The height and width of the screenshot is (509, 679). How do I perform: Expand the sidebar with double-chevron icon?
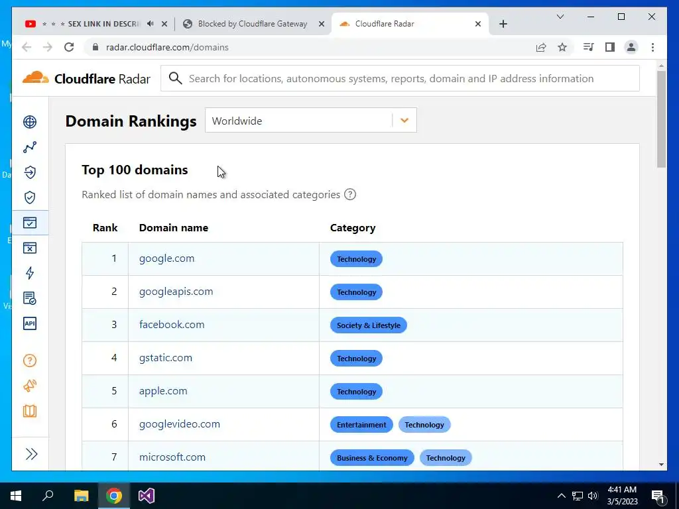click(x=31, y=453)
